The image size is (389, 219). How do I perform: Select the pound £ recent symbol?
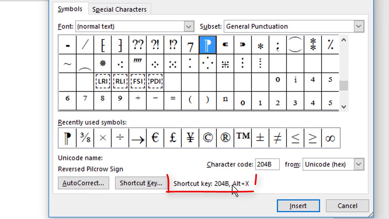coord(173,138)
